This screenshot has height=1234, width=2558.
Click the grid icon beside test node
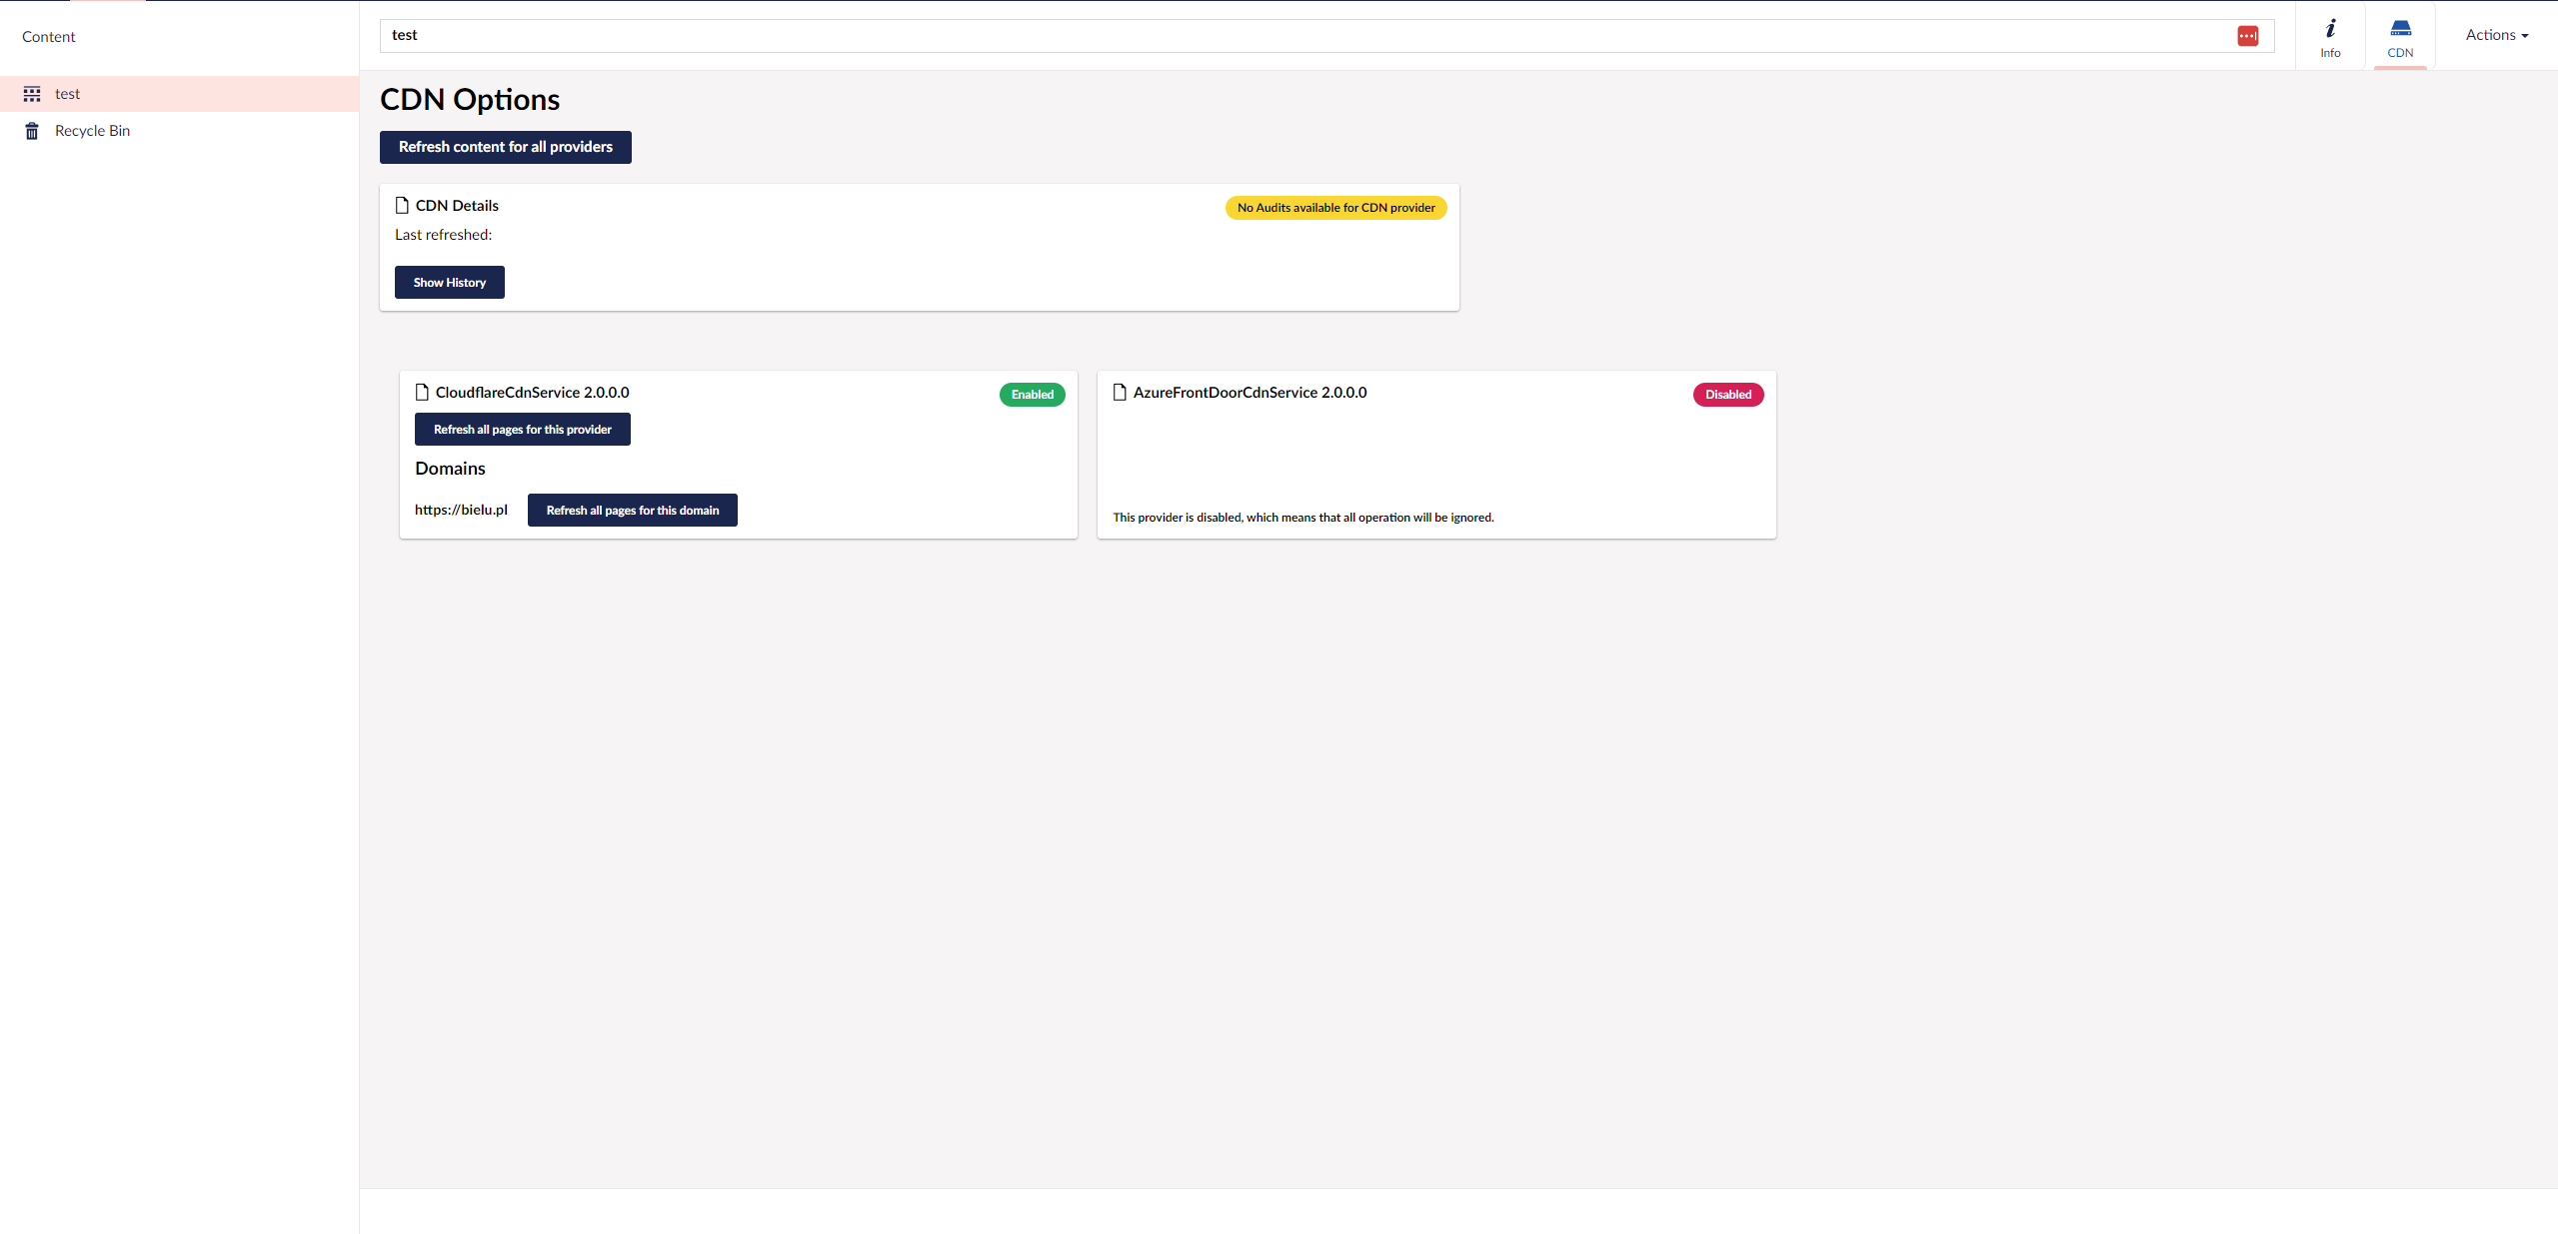pos(32,94)
